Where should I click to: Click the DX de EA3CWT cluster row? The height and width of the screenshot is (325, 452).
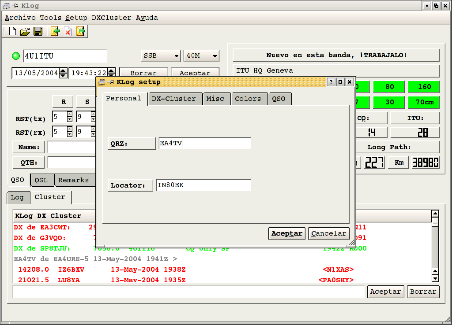tap(54, 227)
